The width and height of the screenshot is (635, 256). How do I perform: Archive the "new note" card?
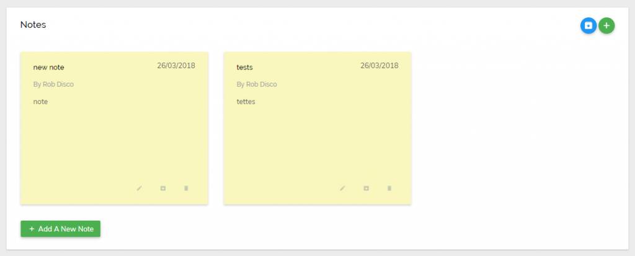click(x=163, y=188)
